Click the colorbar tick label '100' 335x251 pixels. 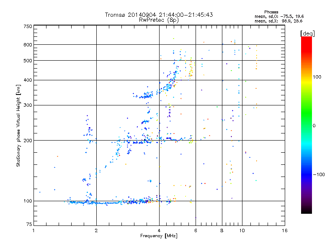click(x=317, y=77)
